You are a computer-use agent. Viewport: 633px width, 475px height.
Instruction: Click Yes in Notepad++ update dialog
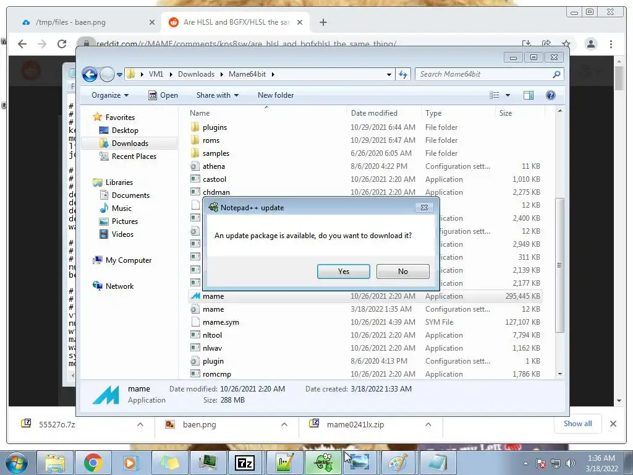[x=344, y=272]
